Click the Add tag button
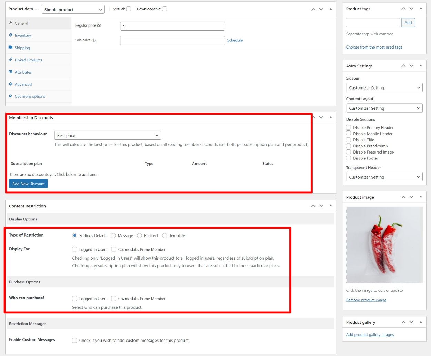Viewport: 431px width, 356px height. coord(408,23)
